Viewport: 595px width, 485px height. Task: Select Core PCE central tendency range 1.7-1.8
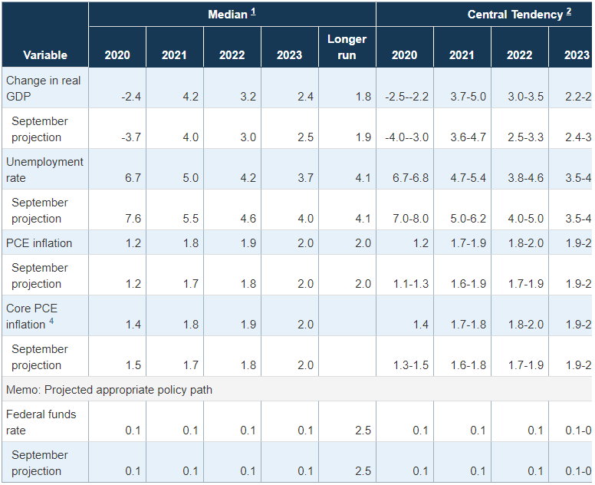point(468,325)
